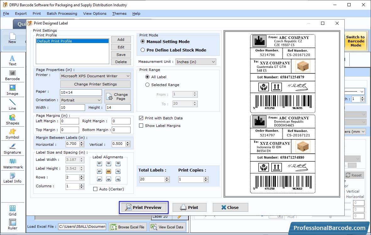Select the Line tool in sidebar
This screenshot has width=371, height=235.
pos(12,105)
